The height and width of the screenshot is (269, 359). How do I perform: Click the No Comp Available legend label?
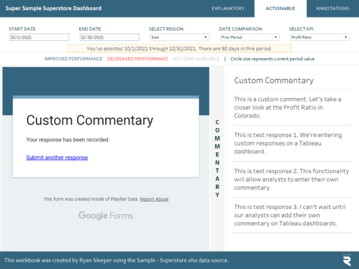point(196,59)
